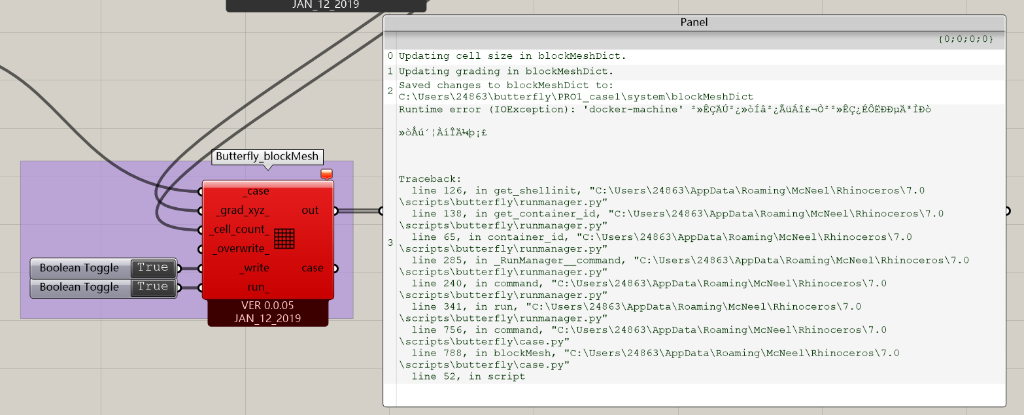Screen dimensions: 1024x415
Task: Click the VER 0.0.05 version label
Action: [x=267, y=305]
